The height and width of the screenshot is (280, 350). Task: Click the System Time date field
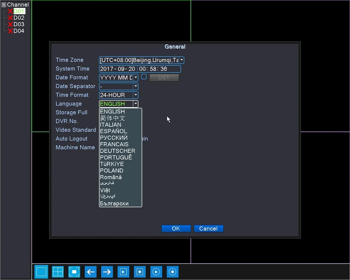(118, 69)
